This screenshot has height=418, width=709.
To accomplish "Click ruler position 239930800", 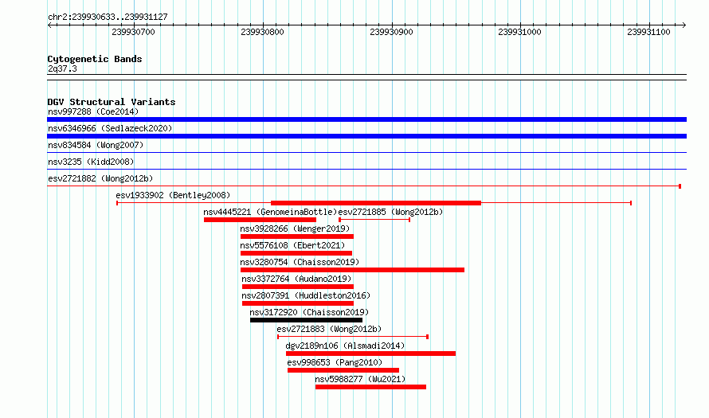I will 262,32.
